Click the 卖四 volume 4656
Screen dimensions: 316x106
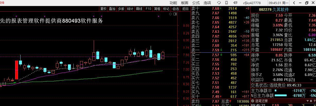click(x=232, y=36)
